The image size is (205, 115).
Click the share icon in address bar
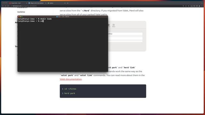click(186, 6)
